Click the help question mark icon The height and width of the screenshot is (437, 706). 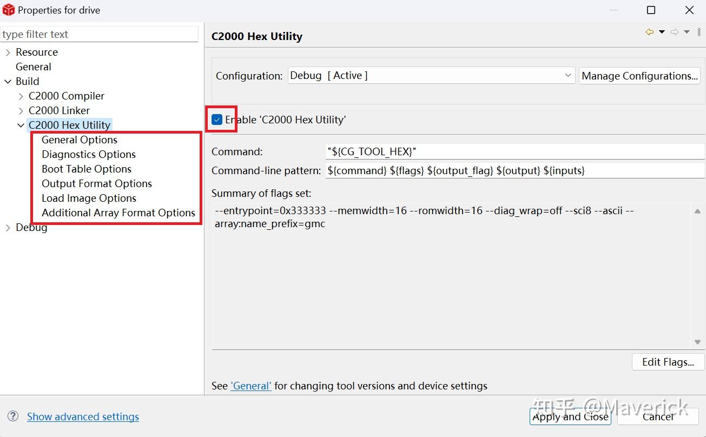click(14, 416)
